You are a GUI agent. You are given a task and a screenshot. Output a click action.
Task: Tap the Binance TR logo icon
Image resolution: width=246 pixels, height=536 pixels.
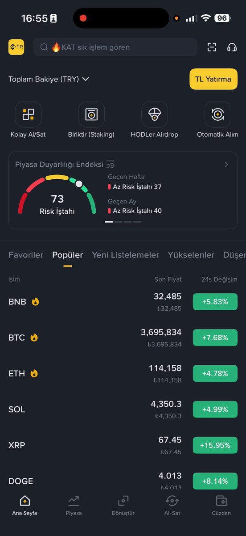coord(16,47)
